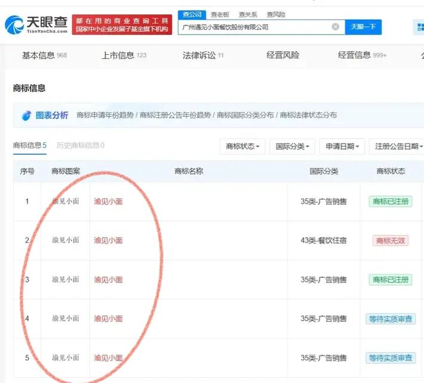This screenshot has width=424, height=383.
Task: Switch to the 查风险 search tab
Action: [276, 14]
